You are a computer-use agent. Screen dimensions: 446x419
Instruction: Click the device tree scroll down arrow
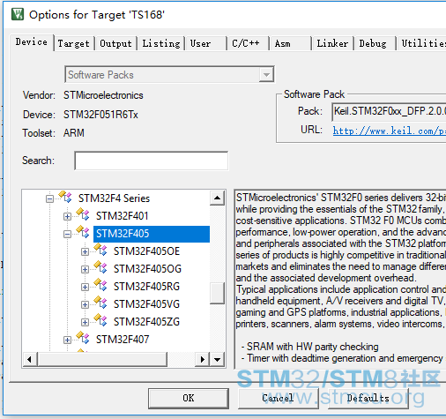(218, 359)
